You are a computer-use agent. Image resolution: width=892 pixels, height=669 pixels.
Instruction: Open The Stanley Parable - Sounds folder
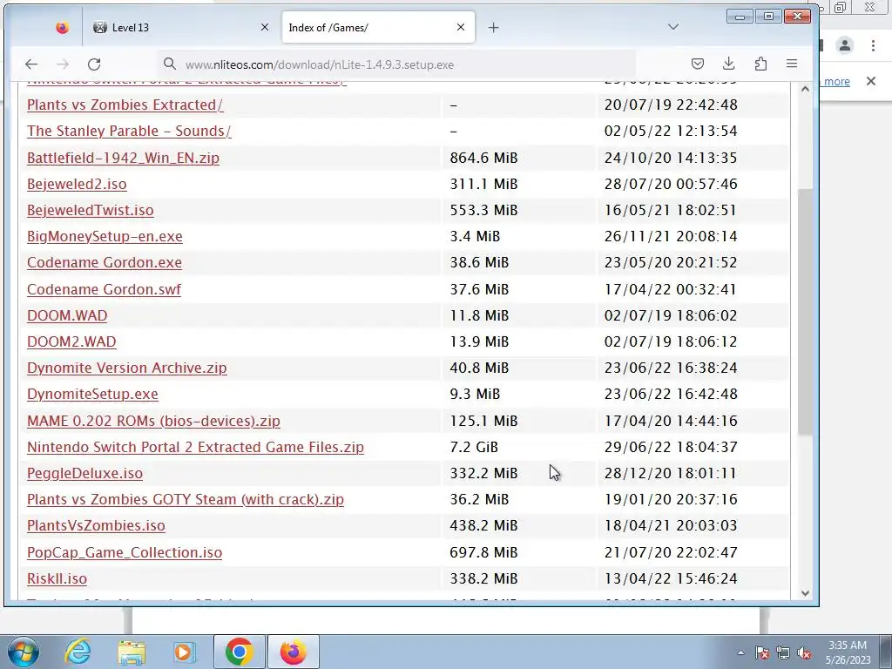coord(129,131)
